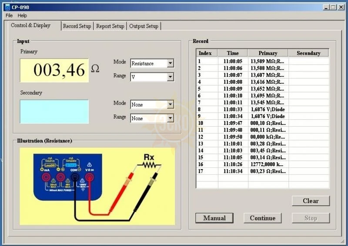Close the CP-898 window
The image size is (348, 246).
(x=341, y=7)
